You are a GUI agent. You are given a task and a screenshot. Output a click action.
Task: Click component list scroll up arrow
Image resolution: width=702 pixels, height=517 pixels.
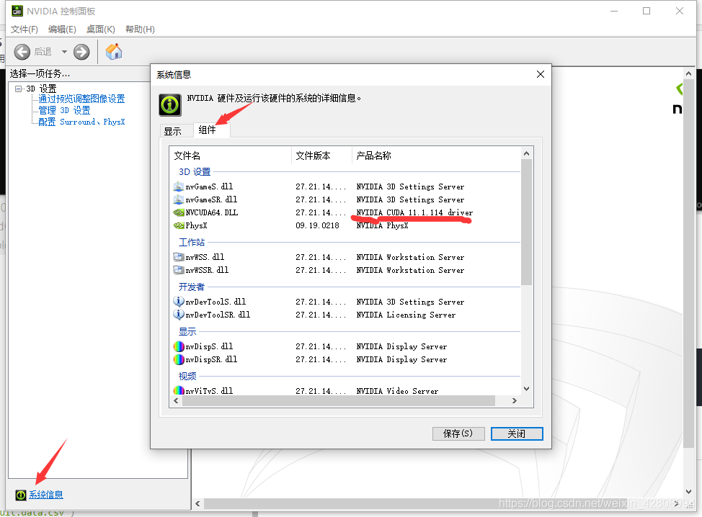click(526, 153)
